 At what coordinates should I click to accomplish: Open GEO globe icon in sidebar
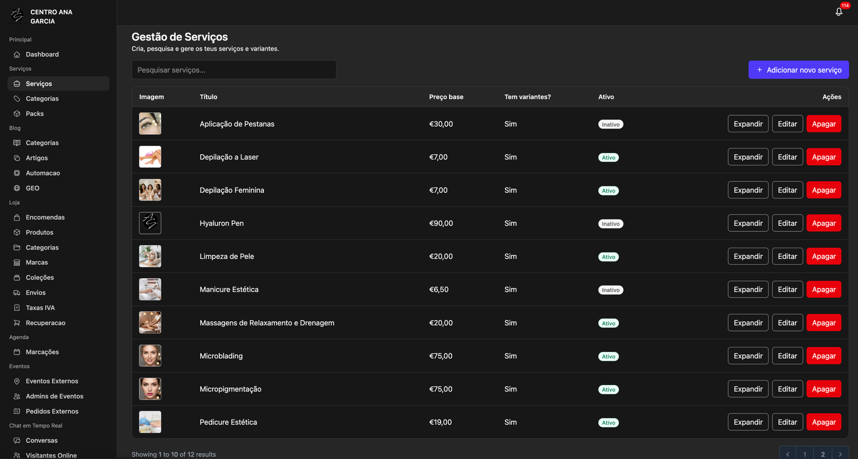coord(17,188)
